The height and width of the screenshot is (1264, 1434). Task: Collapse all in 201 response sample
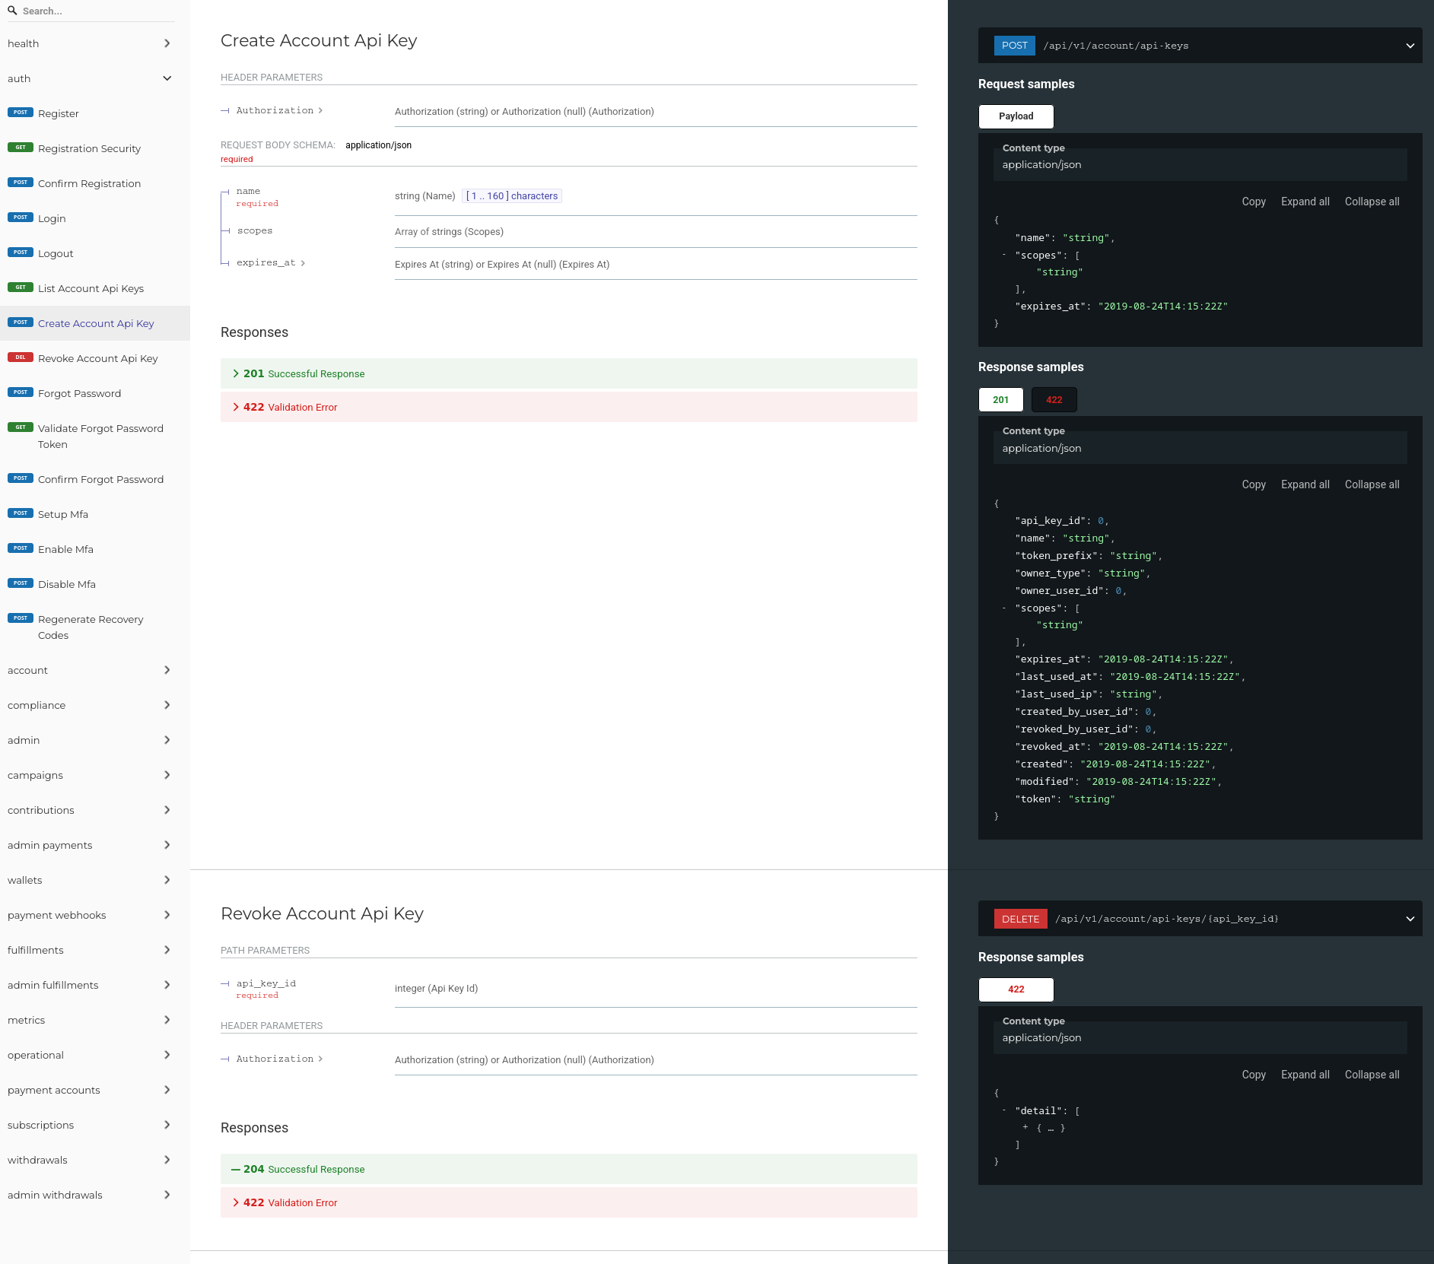[1372, 484]
